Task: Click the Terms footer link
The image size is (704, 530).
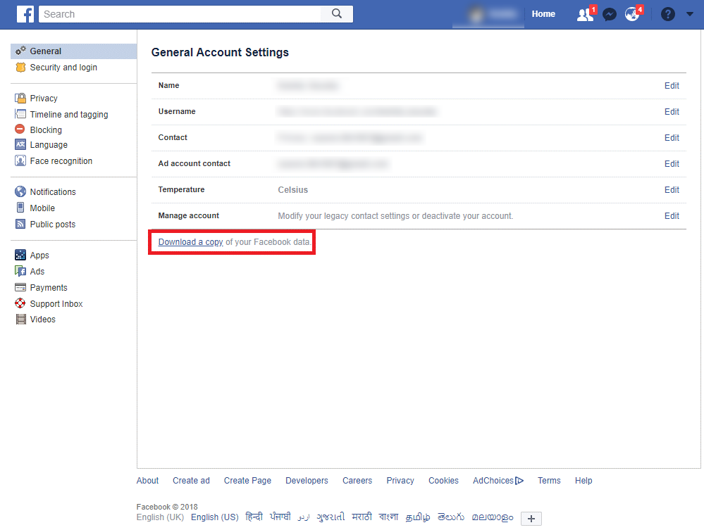Action: pos(549,480)
